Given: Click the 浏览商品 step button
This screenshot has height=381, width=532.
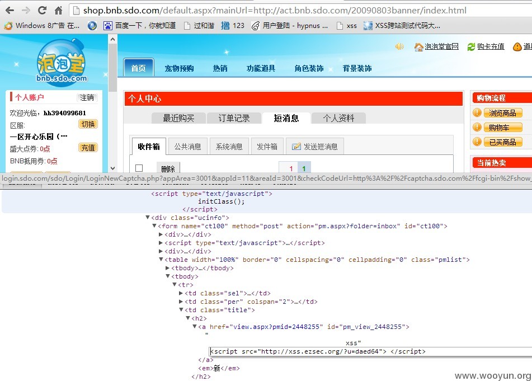Looking at the screenshot, I should (503, 113).
